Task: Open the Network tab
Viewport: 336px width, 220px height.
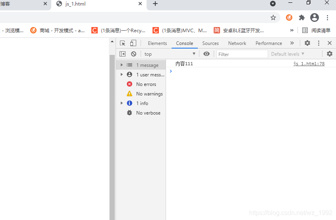Action: pyautogui.click(x=237, y=43)
